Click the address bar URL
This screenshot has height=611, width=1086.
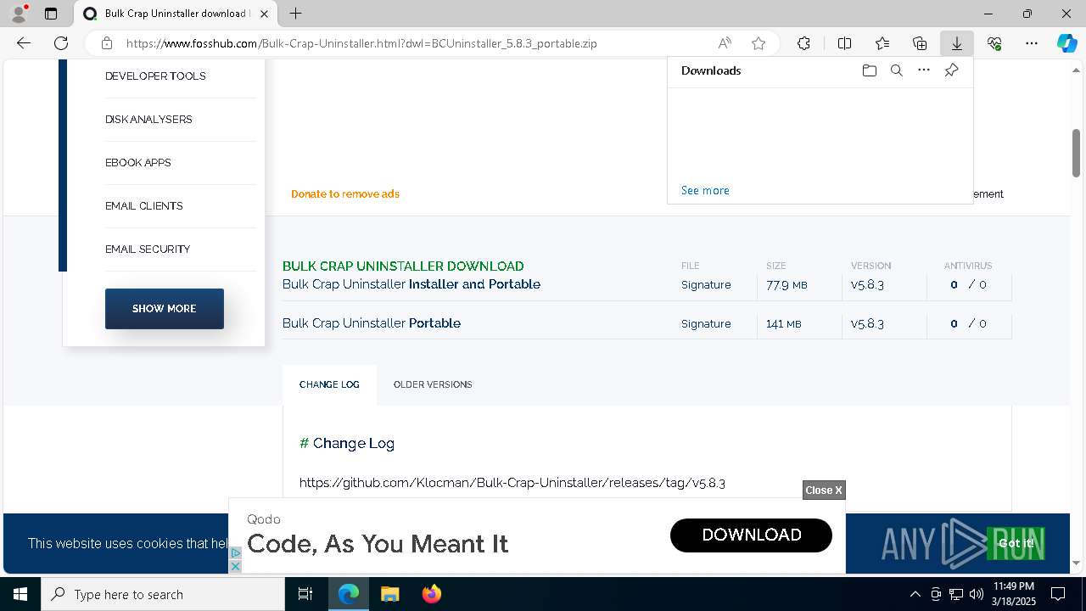(361, 43)
